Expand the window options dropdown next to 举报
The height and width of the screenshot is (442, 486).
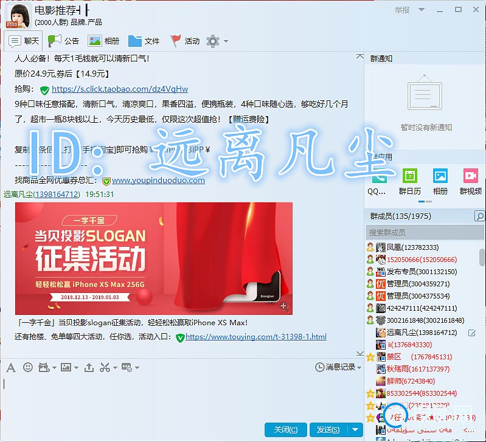pos(418,10)
